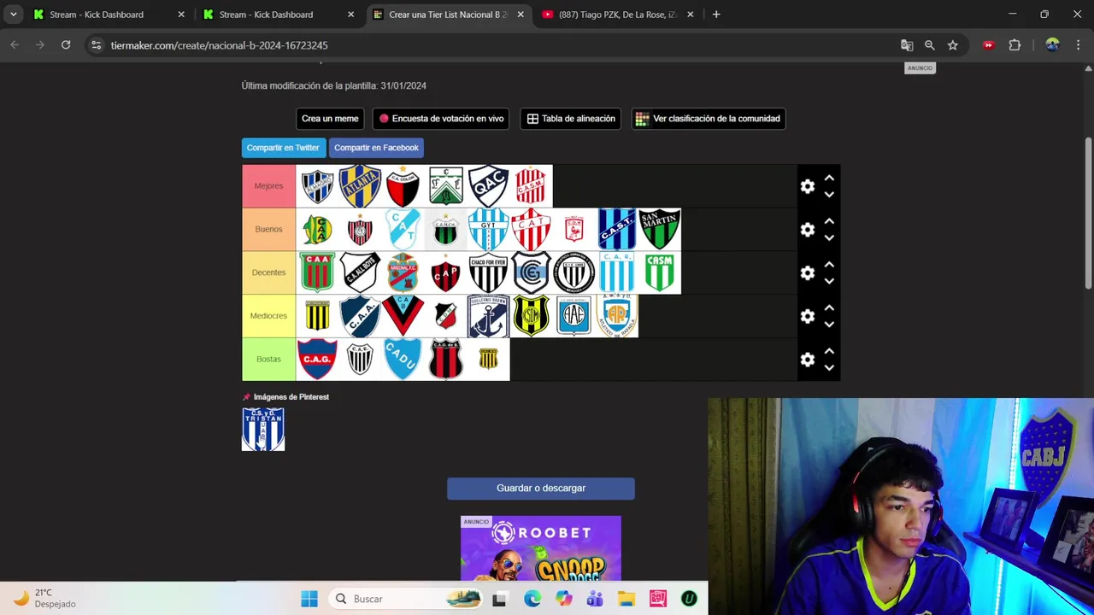Screen dimensions: 1094x615
Task: Select the green CASM crest in Decentes
Action: click(x=659, y=272)
